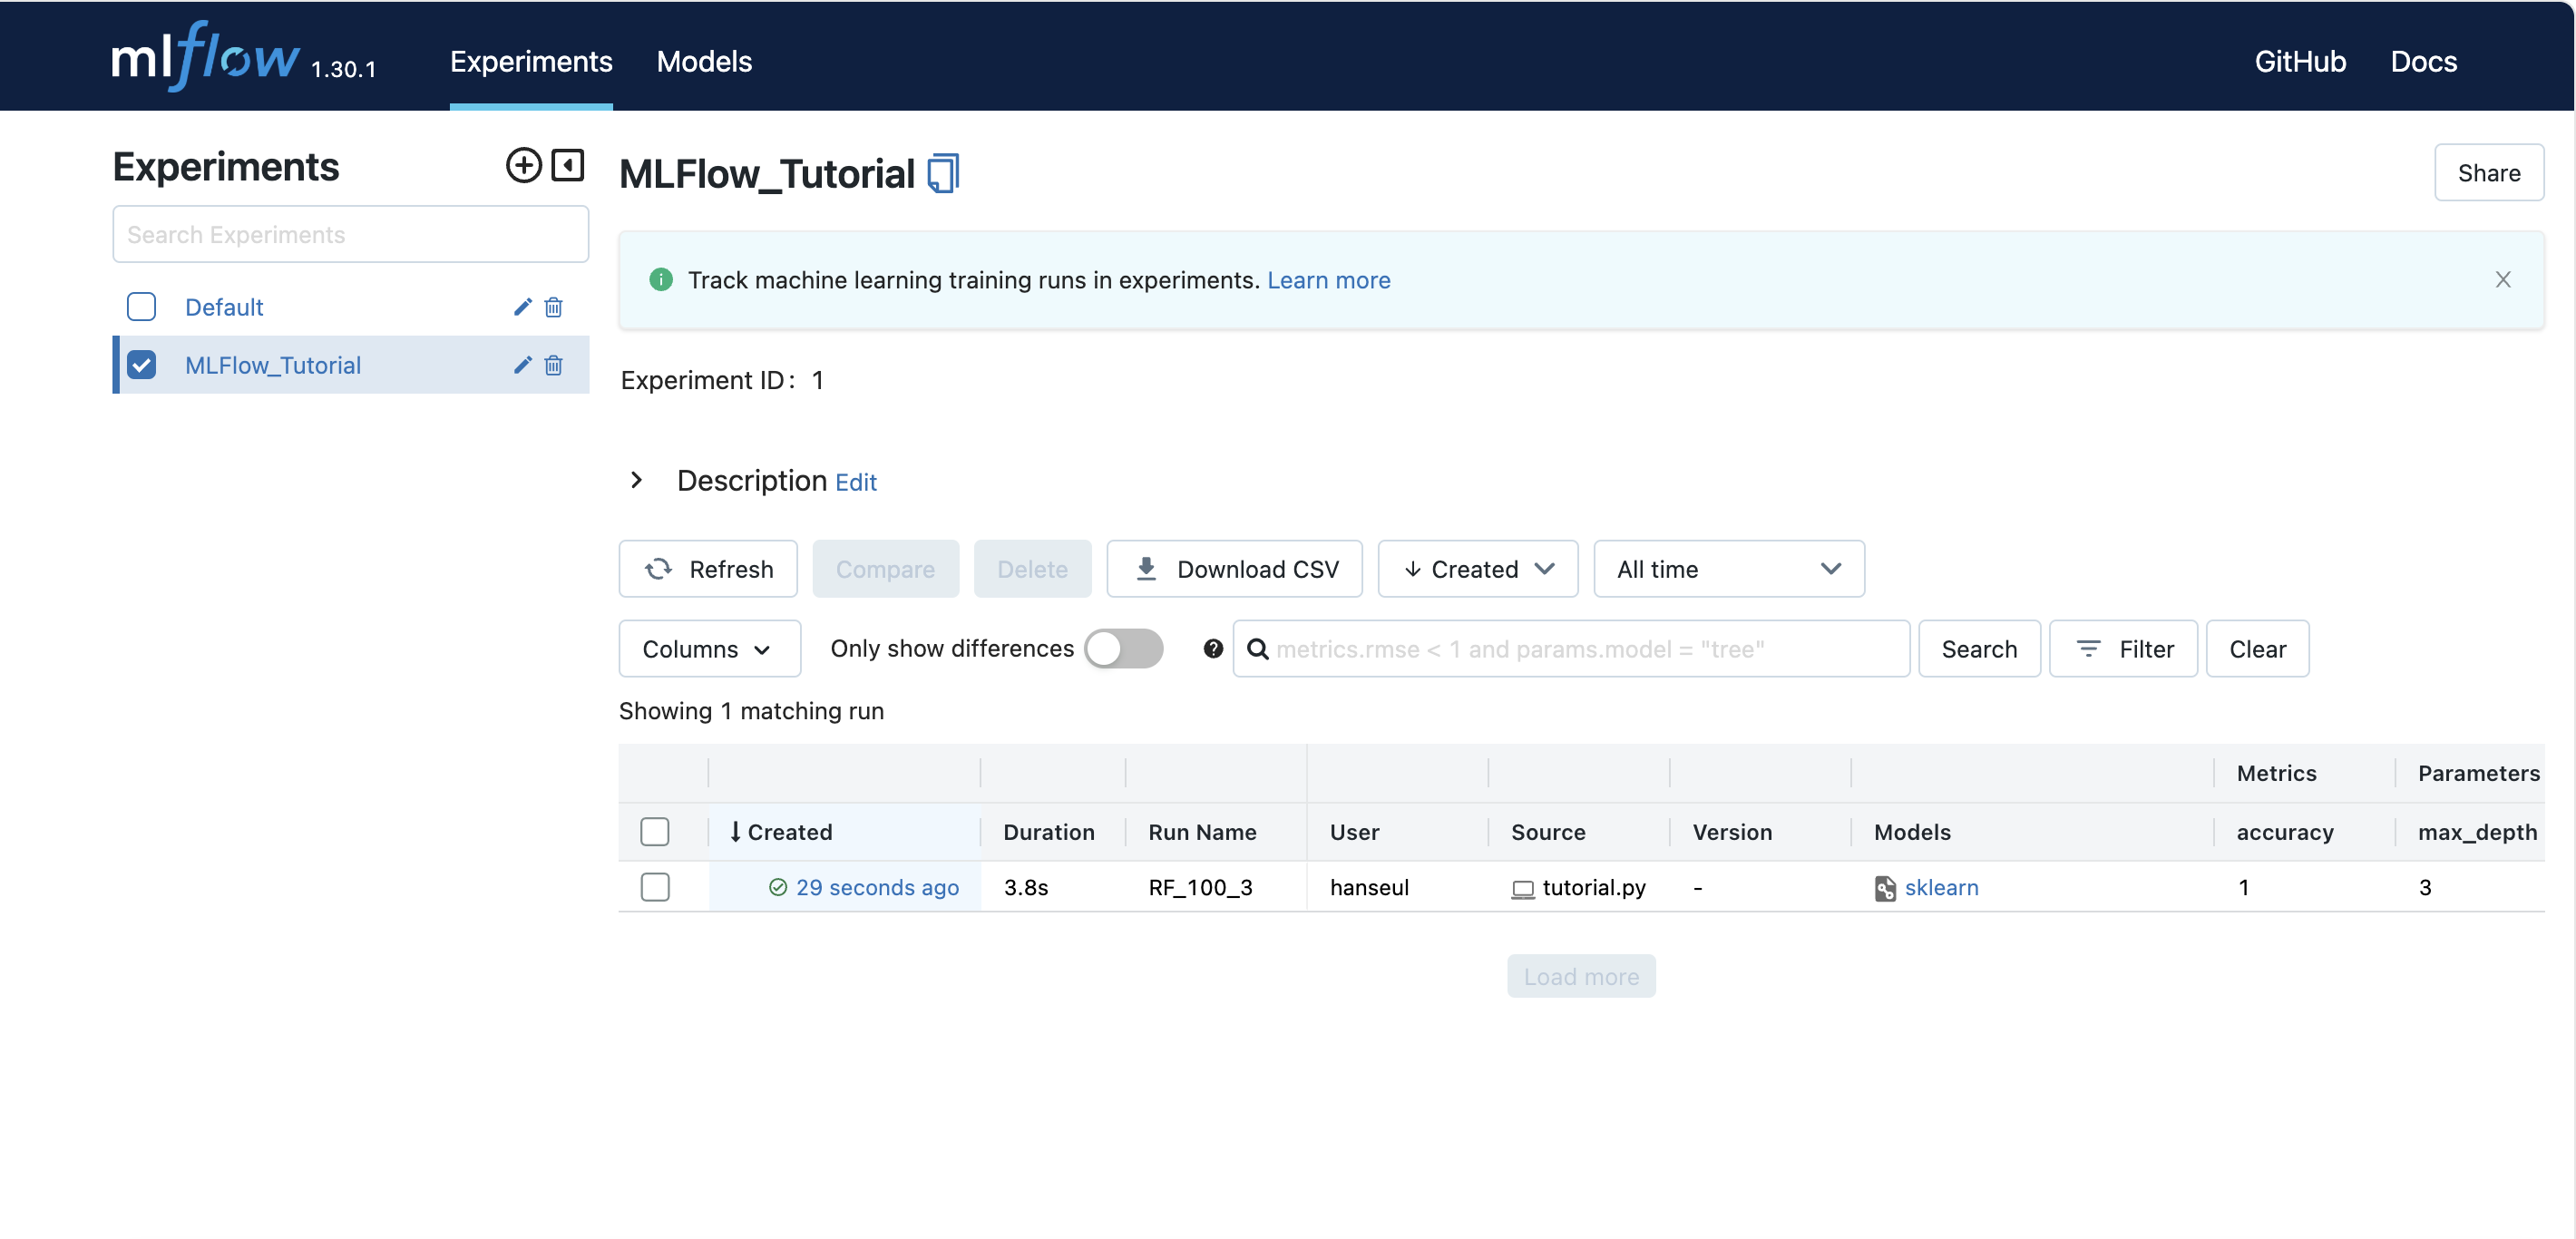2576x1239 pixels.
Task: Expand the Description section chevron
Action: [x=636, y=480]
